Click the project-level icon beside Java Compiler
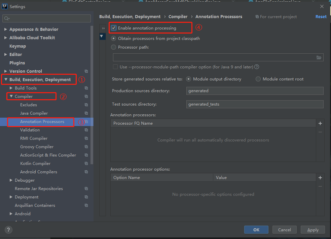This screenshot has height=239, width=331. coord(86,113)
